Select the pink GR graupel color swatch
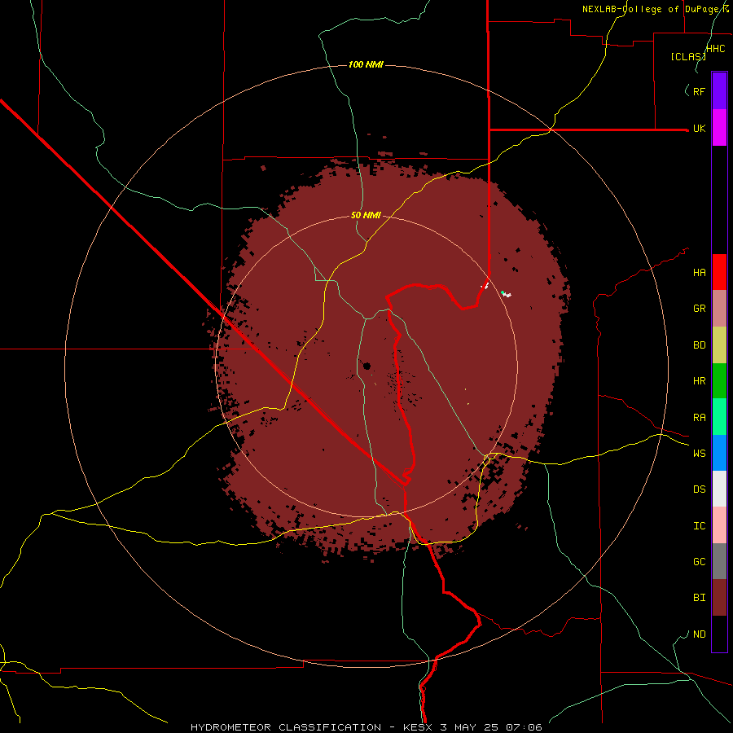733x733 pixels. pos(719,309)
